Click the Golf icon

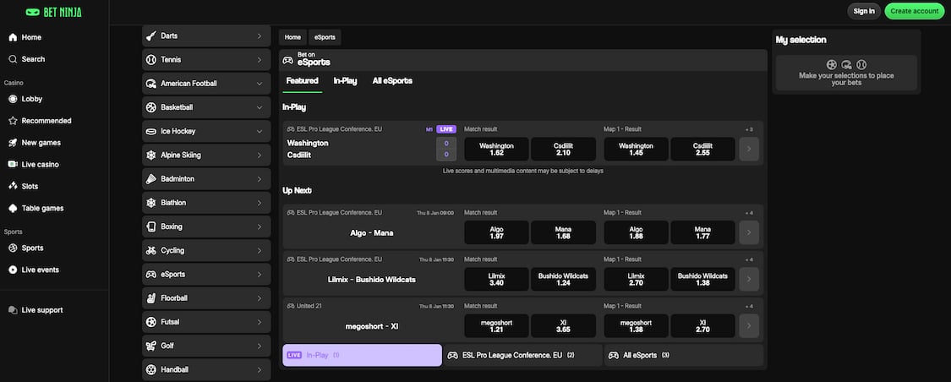151,346
